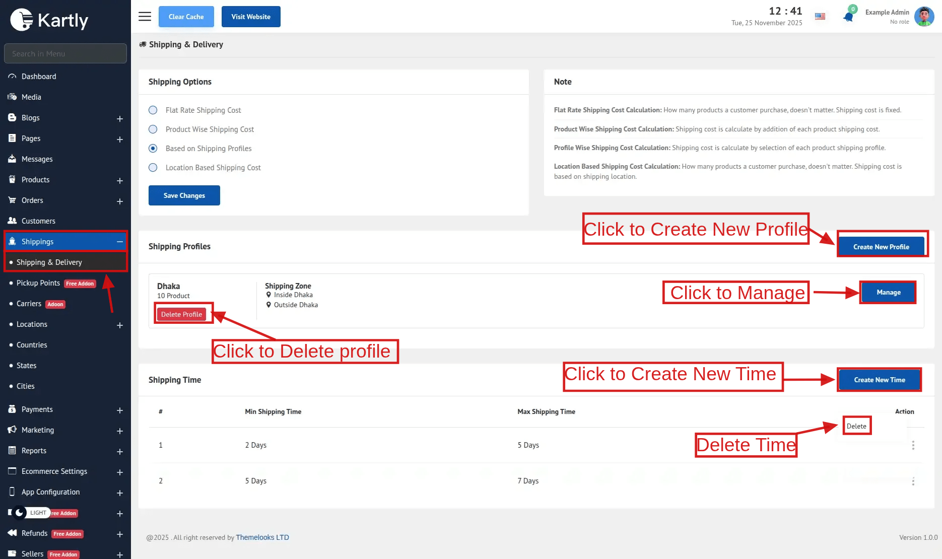Collapse the Shippings menu section
942x559 pixels.
pos(120,242)
